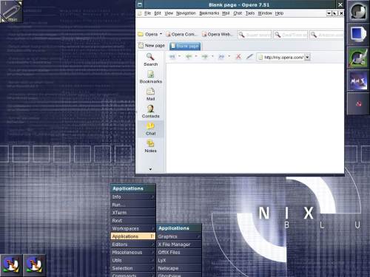Click the Main clip icon at top-left

[x=11, y=11]
